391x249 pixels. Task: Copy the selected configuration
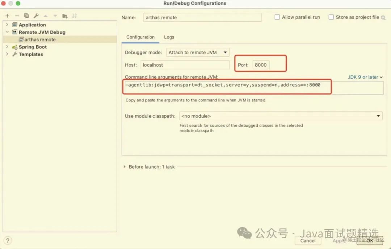(x=26, y=16)
